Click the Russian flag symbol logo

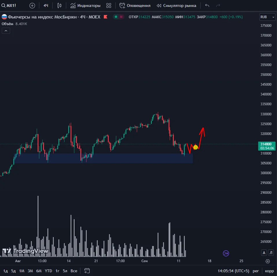(x=4, y=17)
